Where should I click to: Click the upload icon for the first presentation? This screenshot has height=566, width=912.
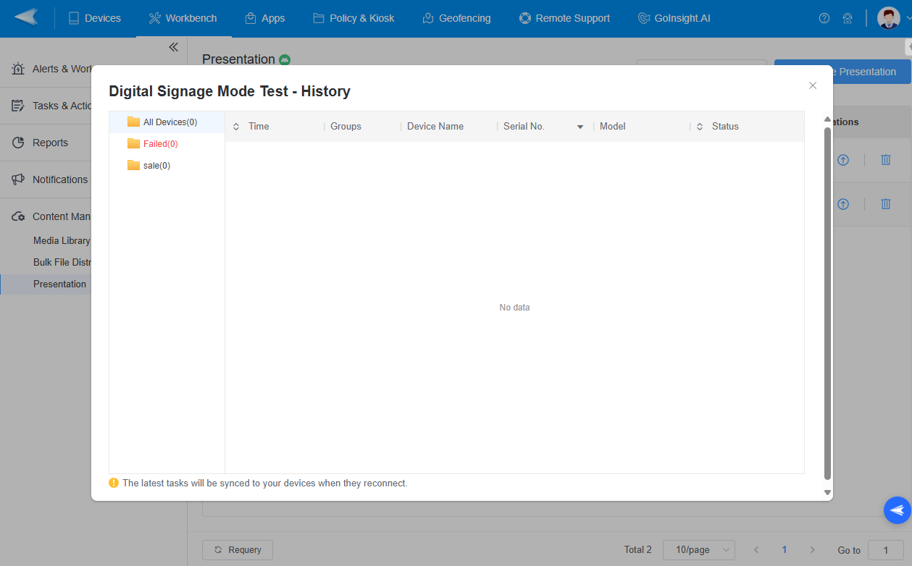pos(842,160)
